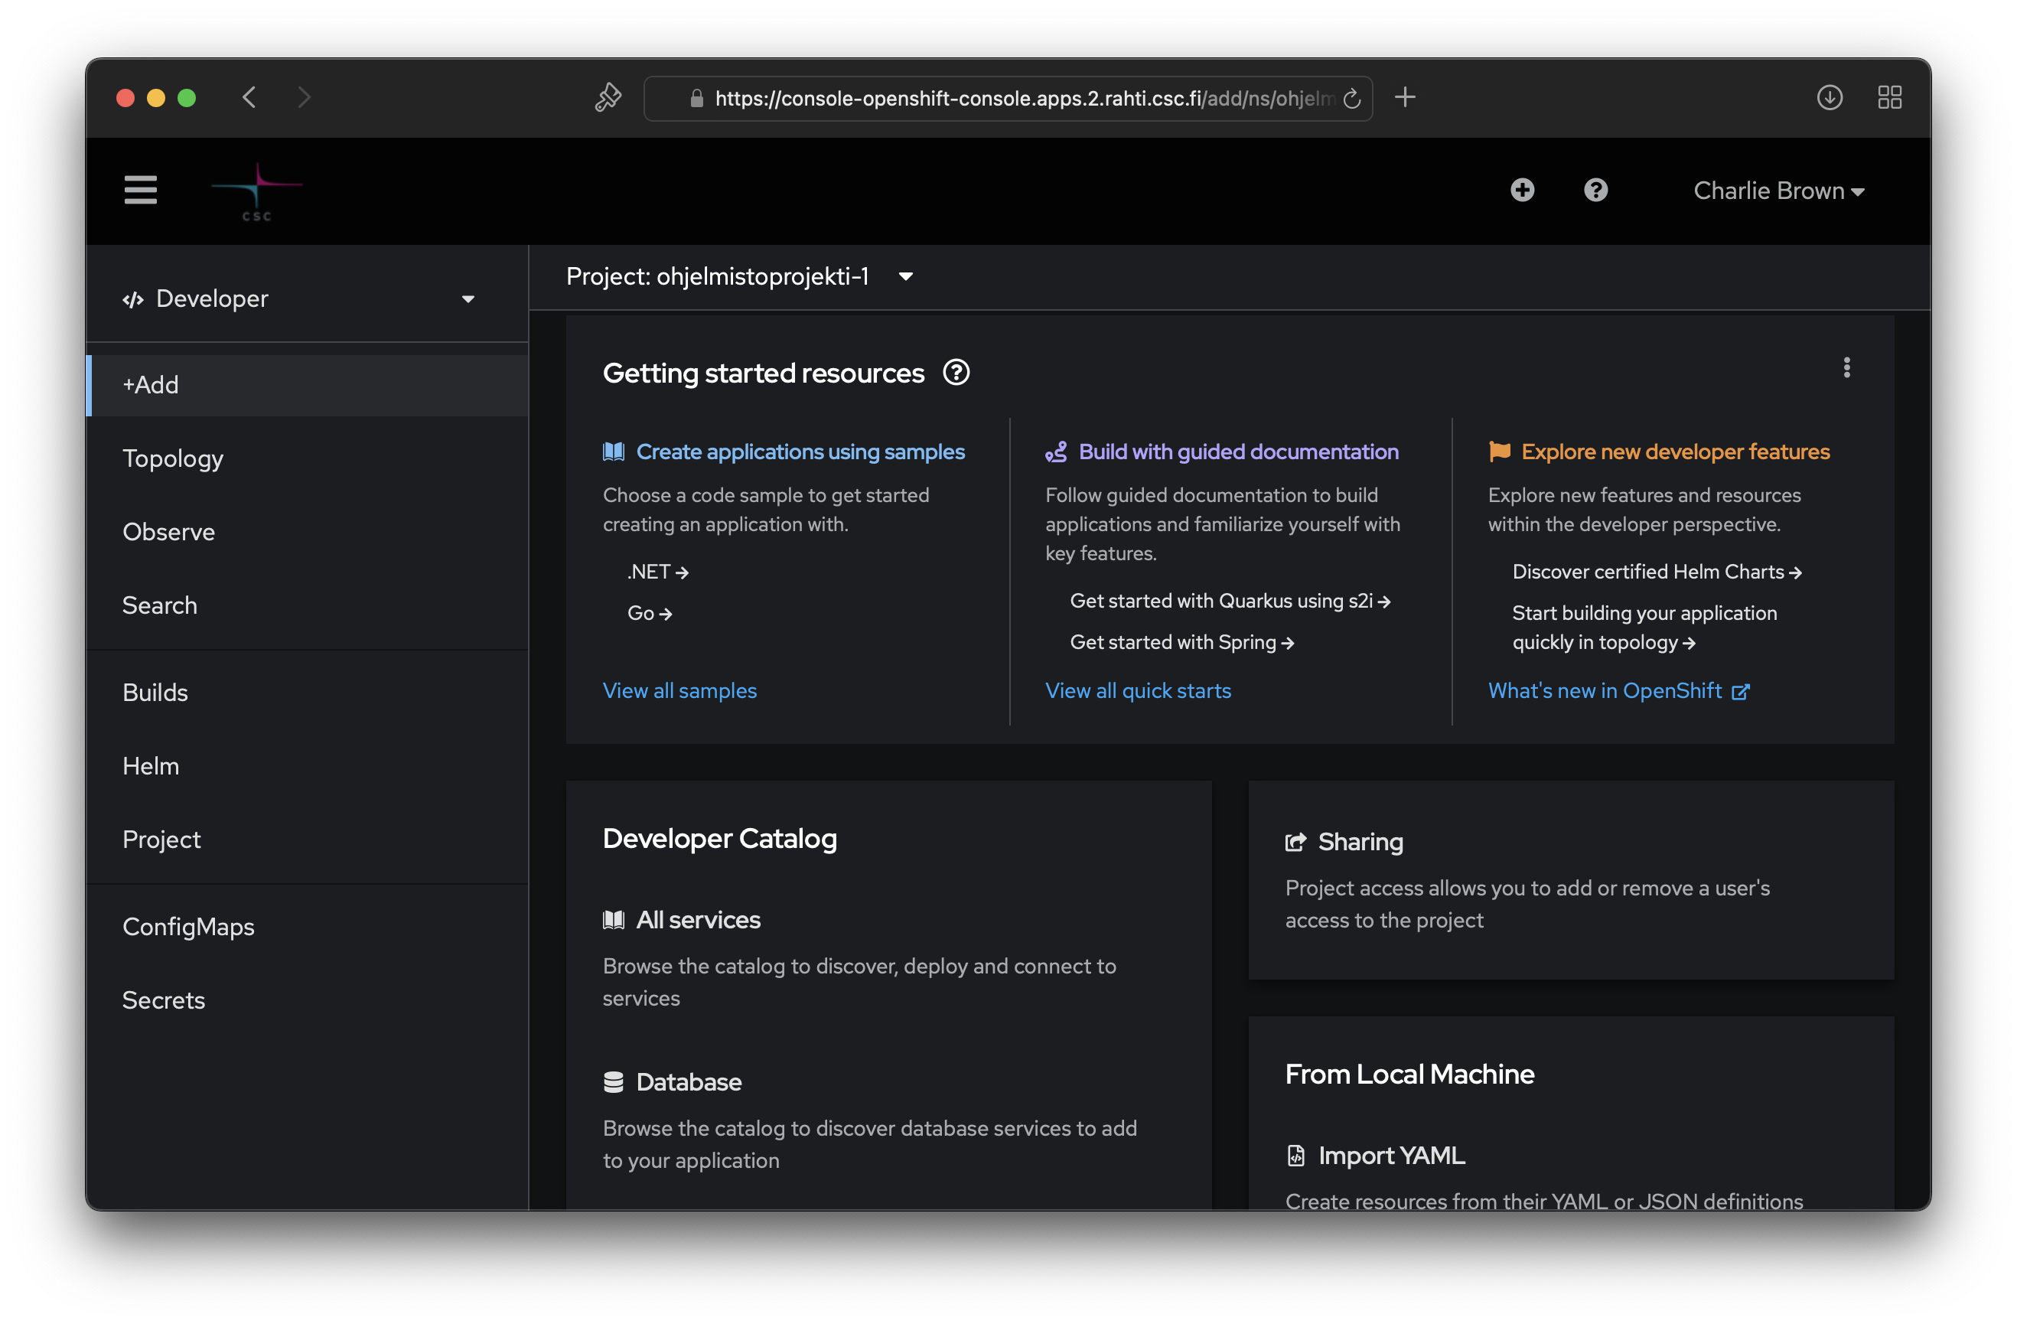The height and width of the screenshot is (1324, 2017).
Task: Open the kebab menu in Getting started card
Action: (x=1846, y=368)
